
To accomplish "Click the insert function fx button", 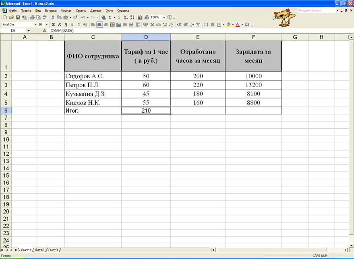I will tap(45, 31).
